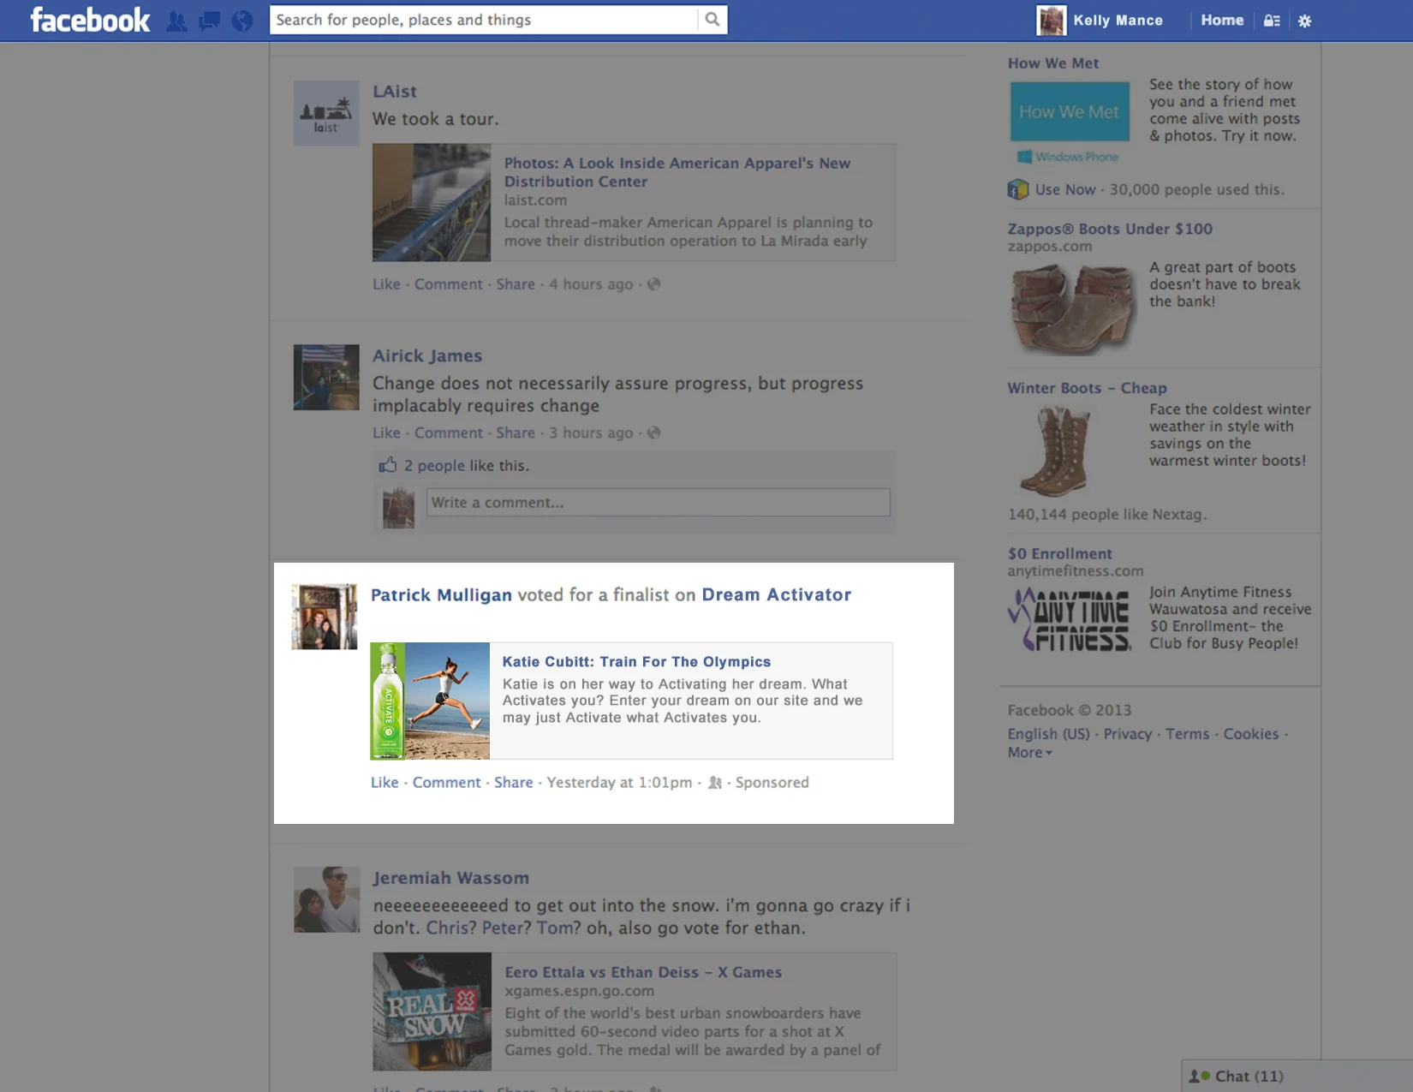Click the 'Use Now' link for How We Met

coord(1064,189)
